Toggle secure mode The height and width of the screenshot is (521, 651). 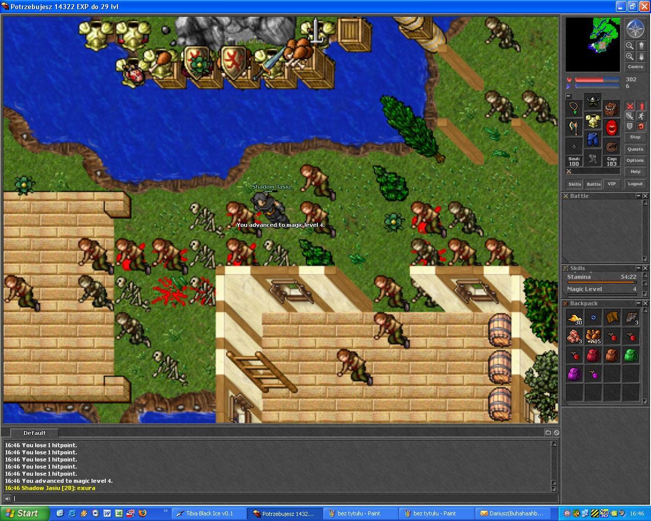pyautogui.click(x=641, y=126)
